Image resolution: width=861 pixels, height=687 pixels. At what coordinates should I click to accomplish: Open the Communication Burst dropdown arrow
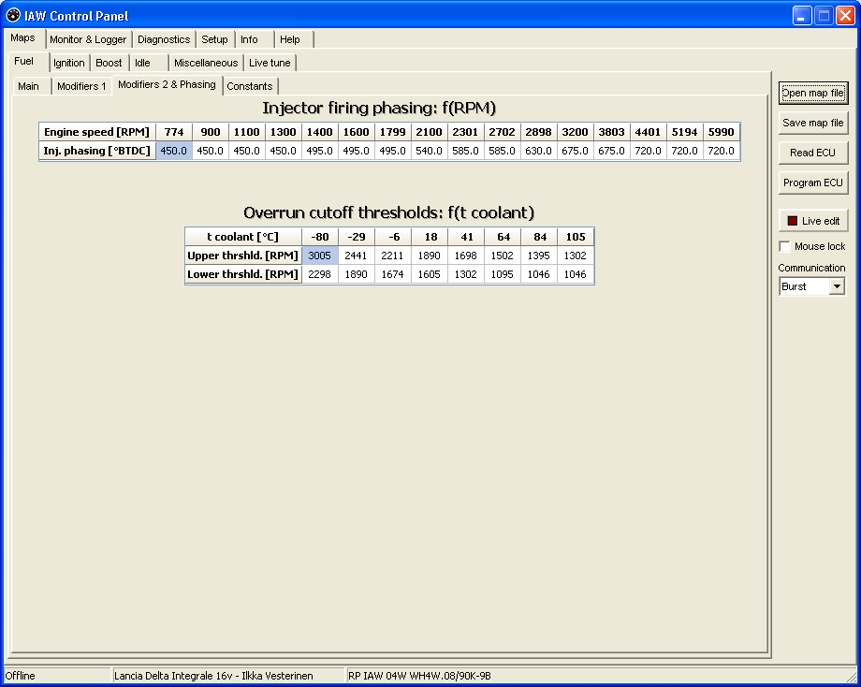tap(837, 286)
